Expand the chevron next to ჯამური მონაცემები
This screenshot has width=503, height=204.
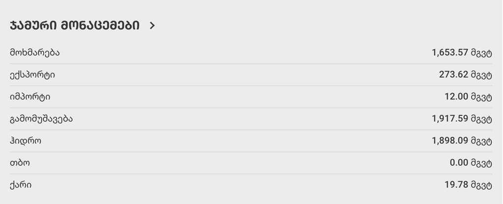152,25
